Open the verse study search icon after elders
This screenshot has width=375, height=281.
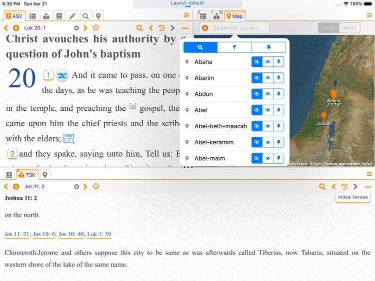(69, 139)
